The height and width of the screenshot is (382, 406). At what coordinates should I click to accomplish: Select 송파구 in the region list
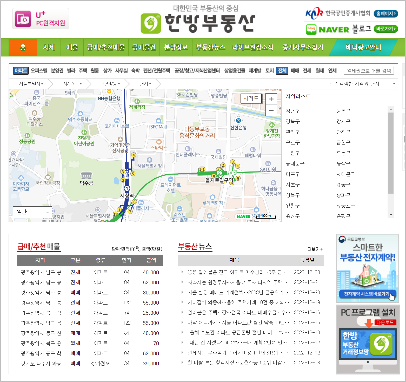click(343, 195)
